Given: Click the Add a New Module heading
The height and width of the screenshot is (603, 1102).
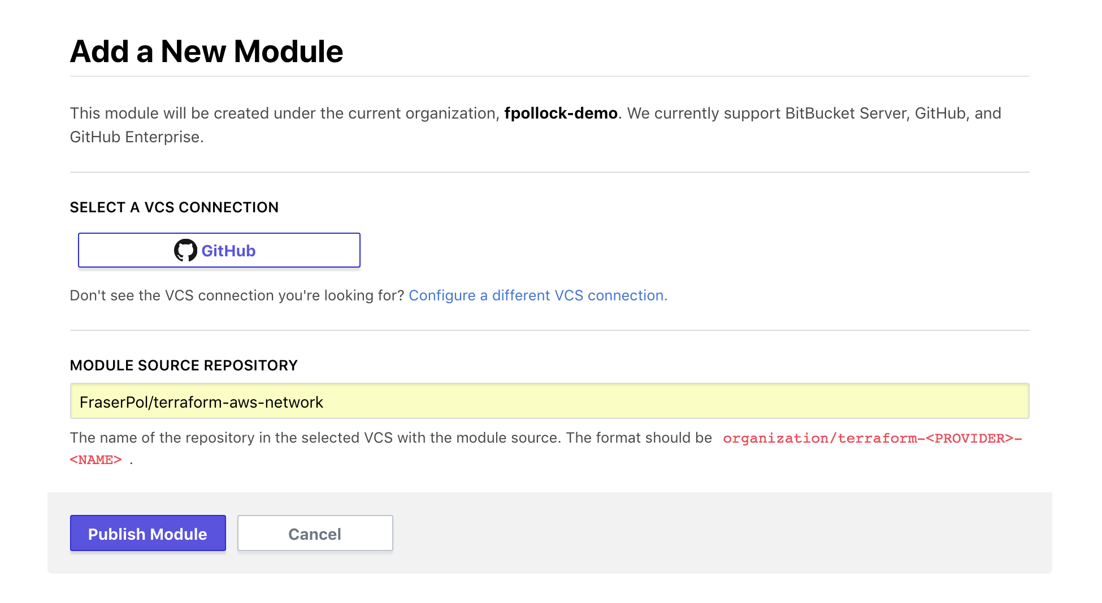Looking at the screenshot, I should 206,51.
